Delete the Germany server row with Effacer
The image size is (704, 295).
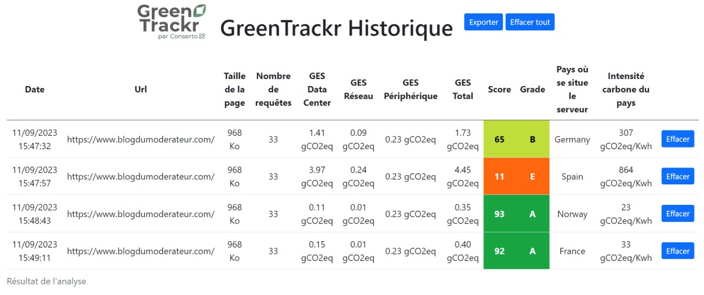point(678,139)
